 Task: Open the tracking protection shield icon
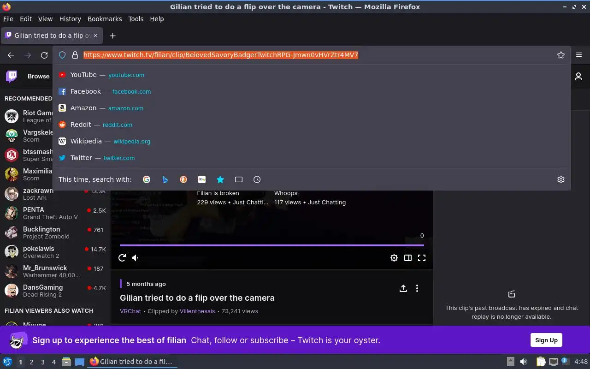pos(62,55)
